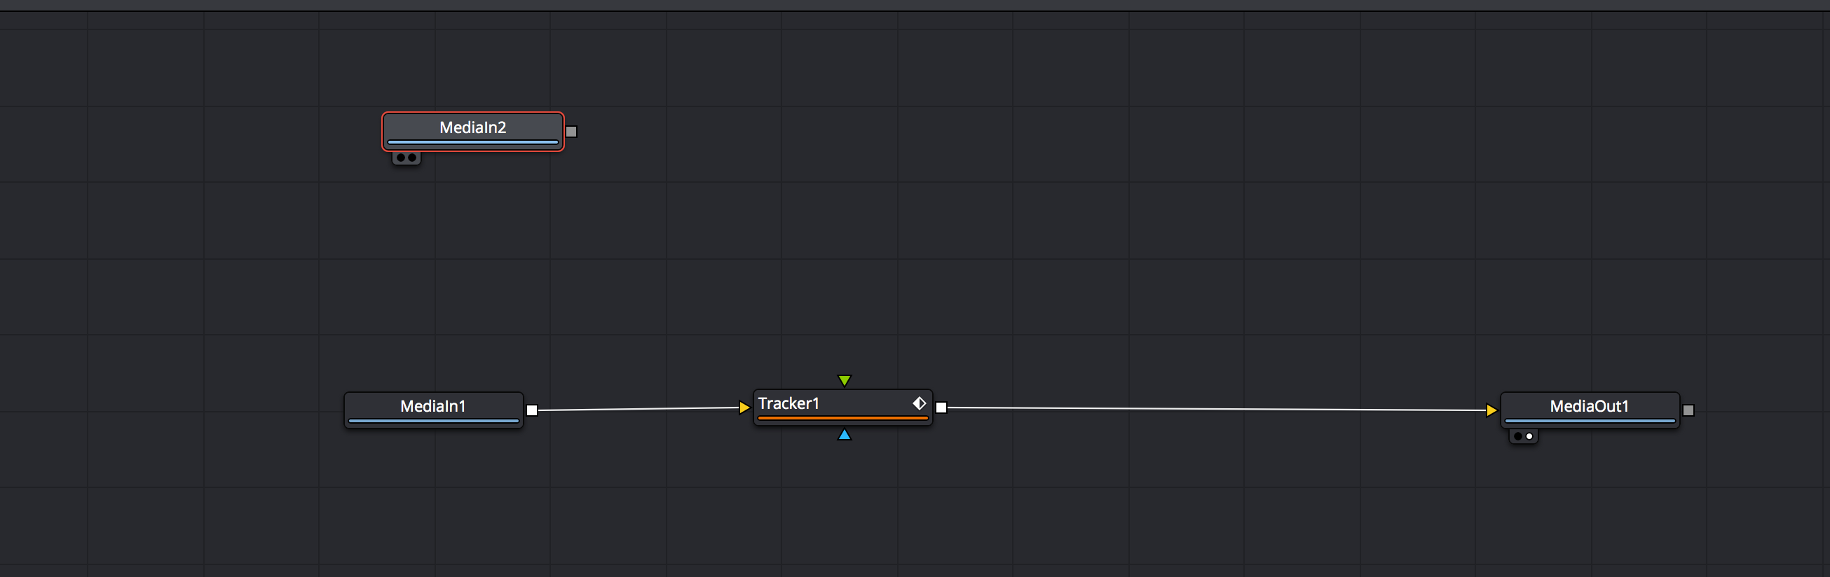Click the keyframe diamond icon on Tracker1
Image resolution: width=1830 pixels, height=577 pixels.
point(919,403)
